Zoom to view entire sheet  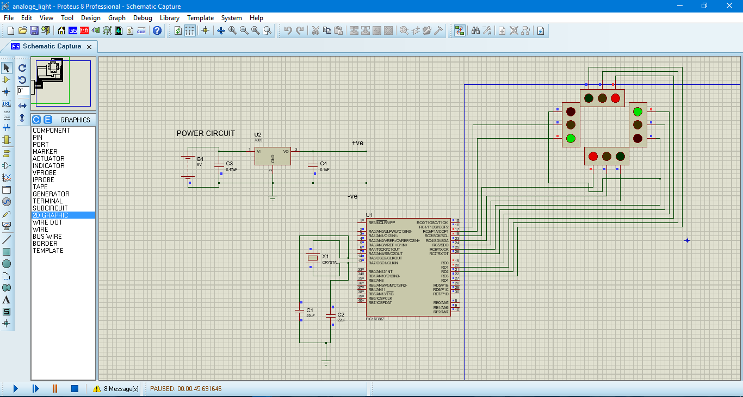pos(255,30)
